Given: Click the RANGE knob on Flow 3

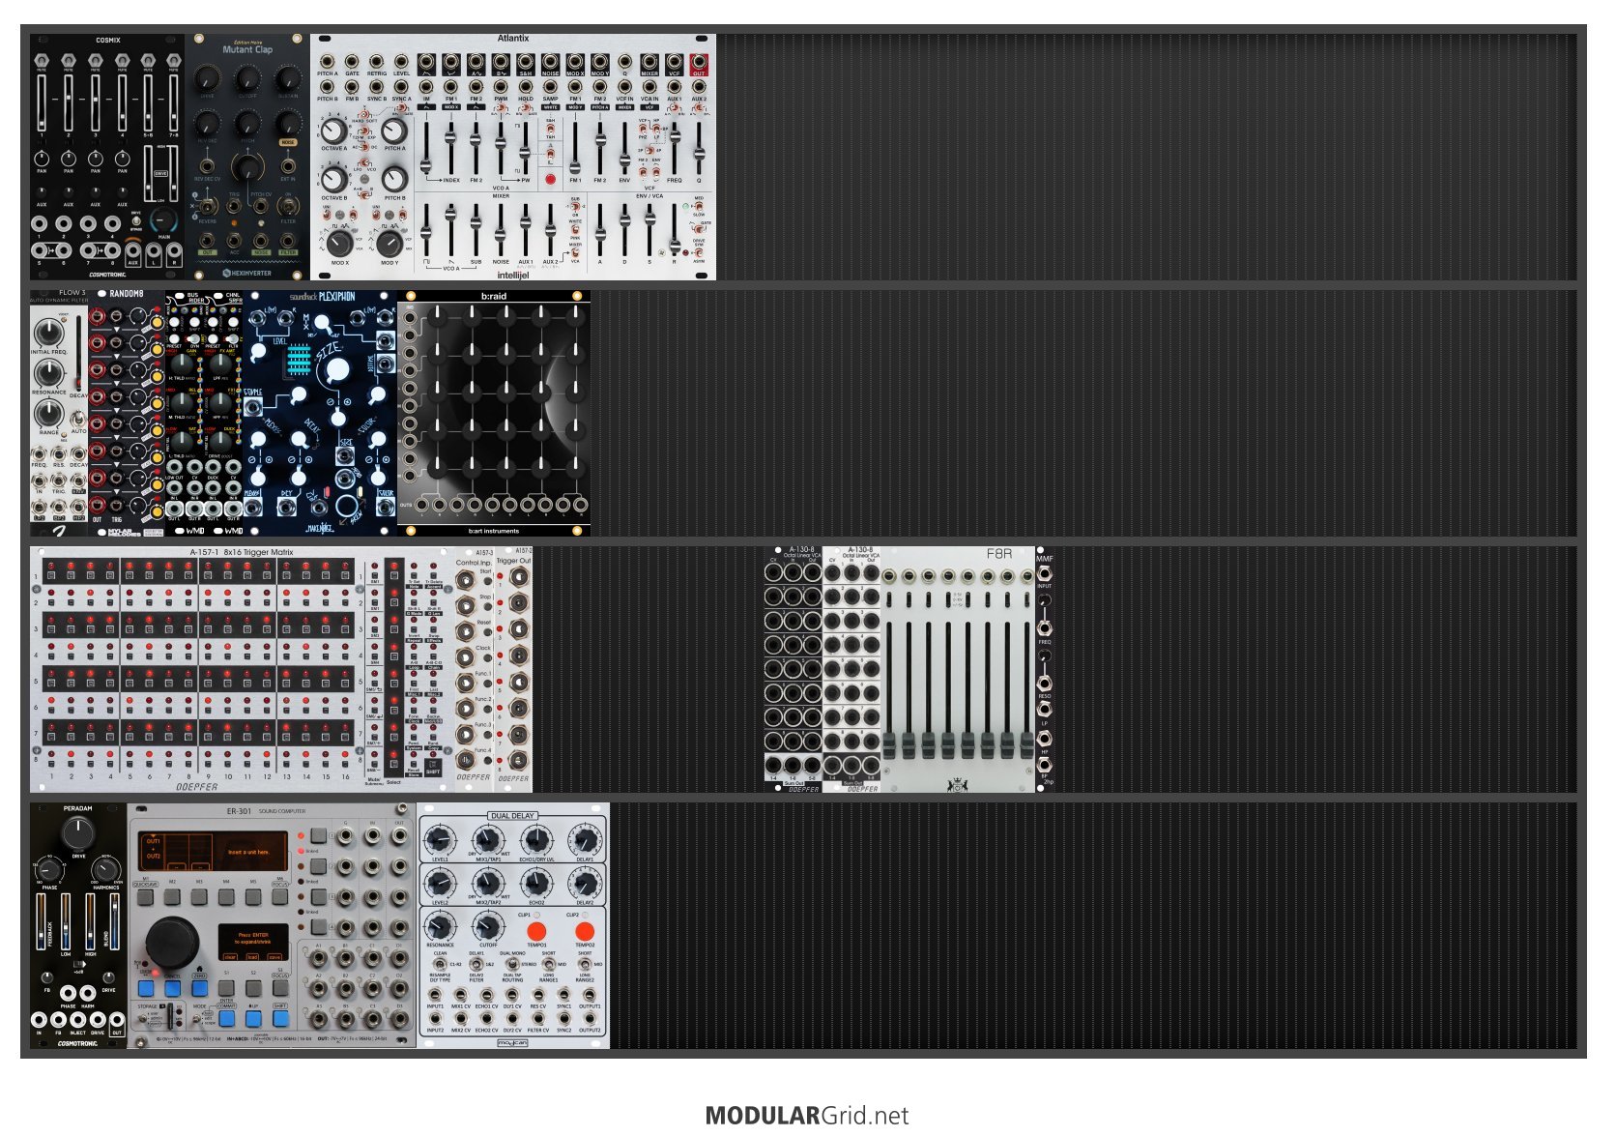Looking at the screenshot, I should 48,414.
